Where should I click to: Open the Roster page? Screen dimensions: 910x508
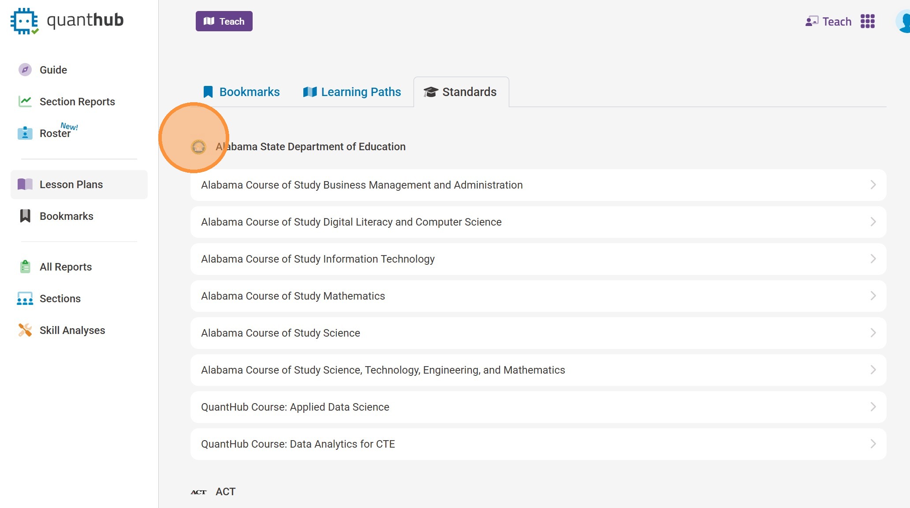point(55,133)
